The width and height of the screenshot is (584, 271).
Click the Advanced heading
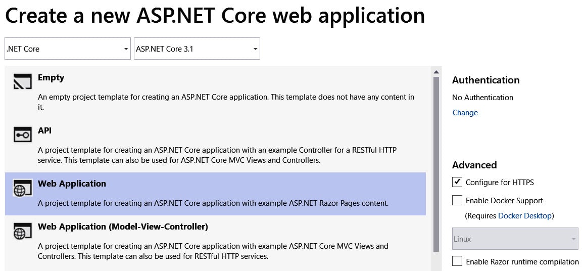474,165
